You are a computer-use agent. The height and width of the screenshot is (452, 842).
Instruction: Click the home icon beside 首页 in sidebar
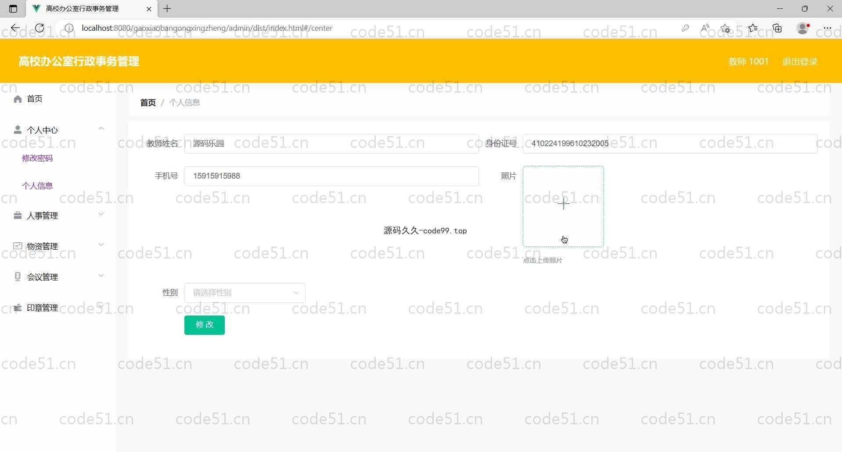[18, 99]
